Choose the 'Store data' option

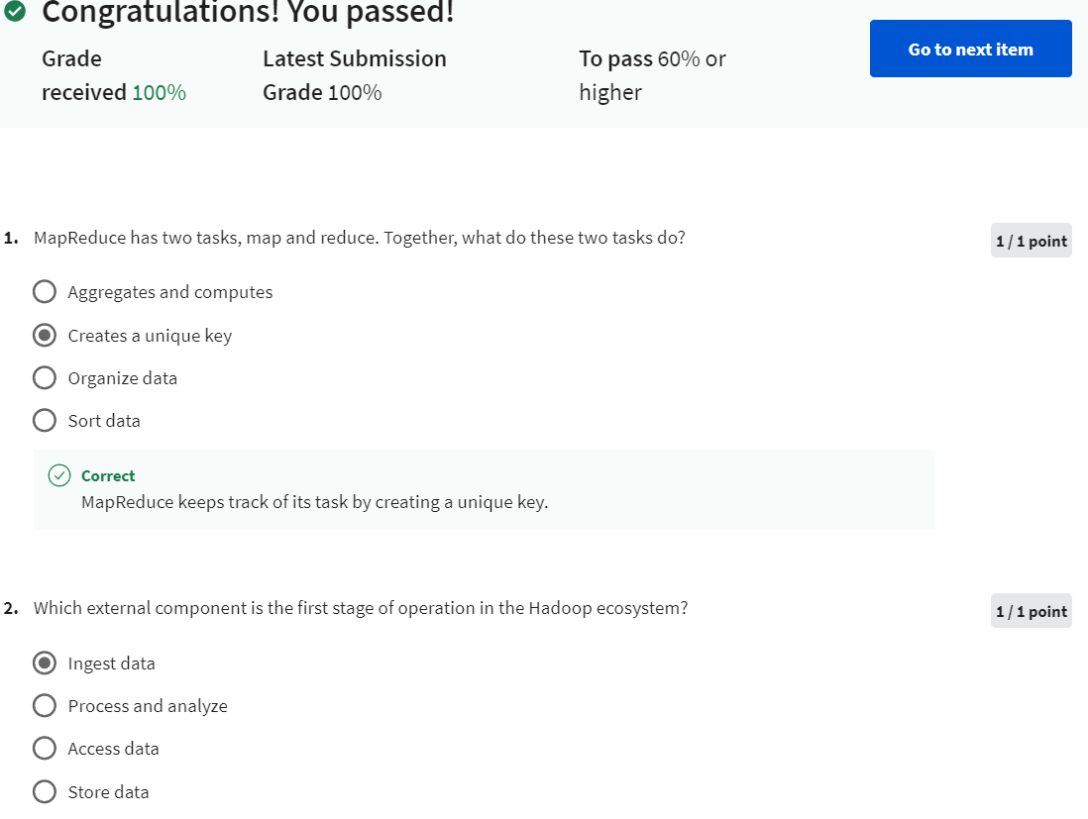pyautogui.click(x=45, y=791)
